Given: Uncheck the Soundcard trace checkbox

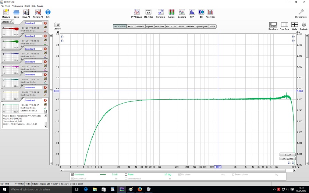Looking at the screenshot, I should (72, 174).
